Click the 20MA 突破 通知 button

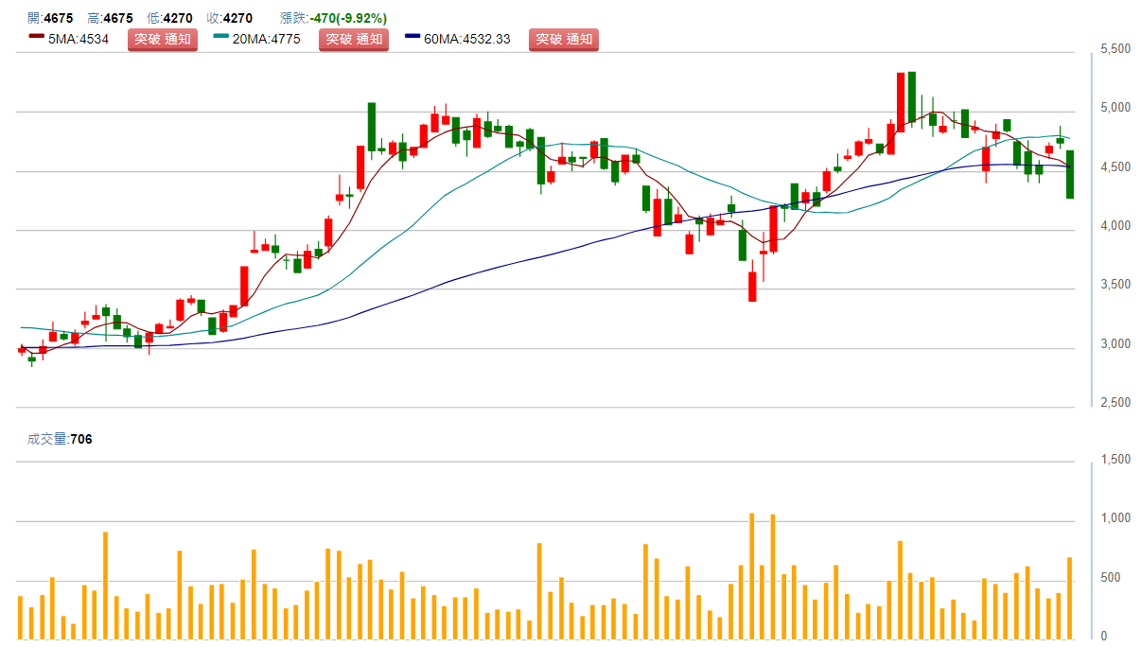(x=354, y=39)
